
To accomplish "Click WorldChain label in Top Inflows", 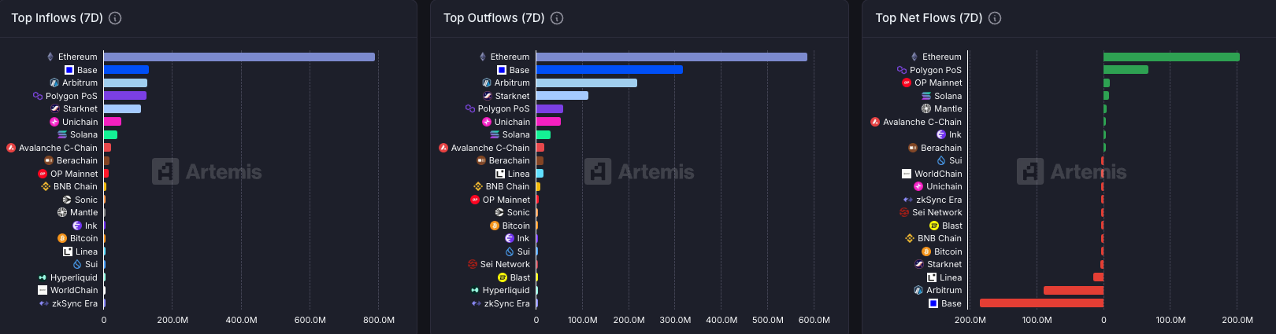I will (74, 290).
